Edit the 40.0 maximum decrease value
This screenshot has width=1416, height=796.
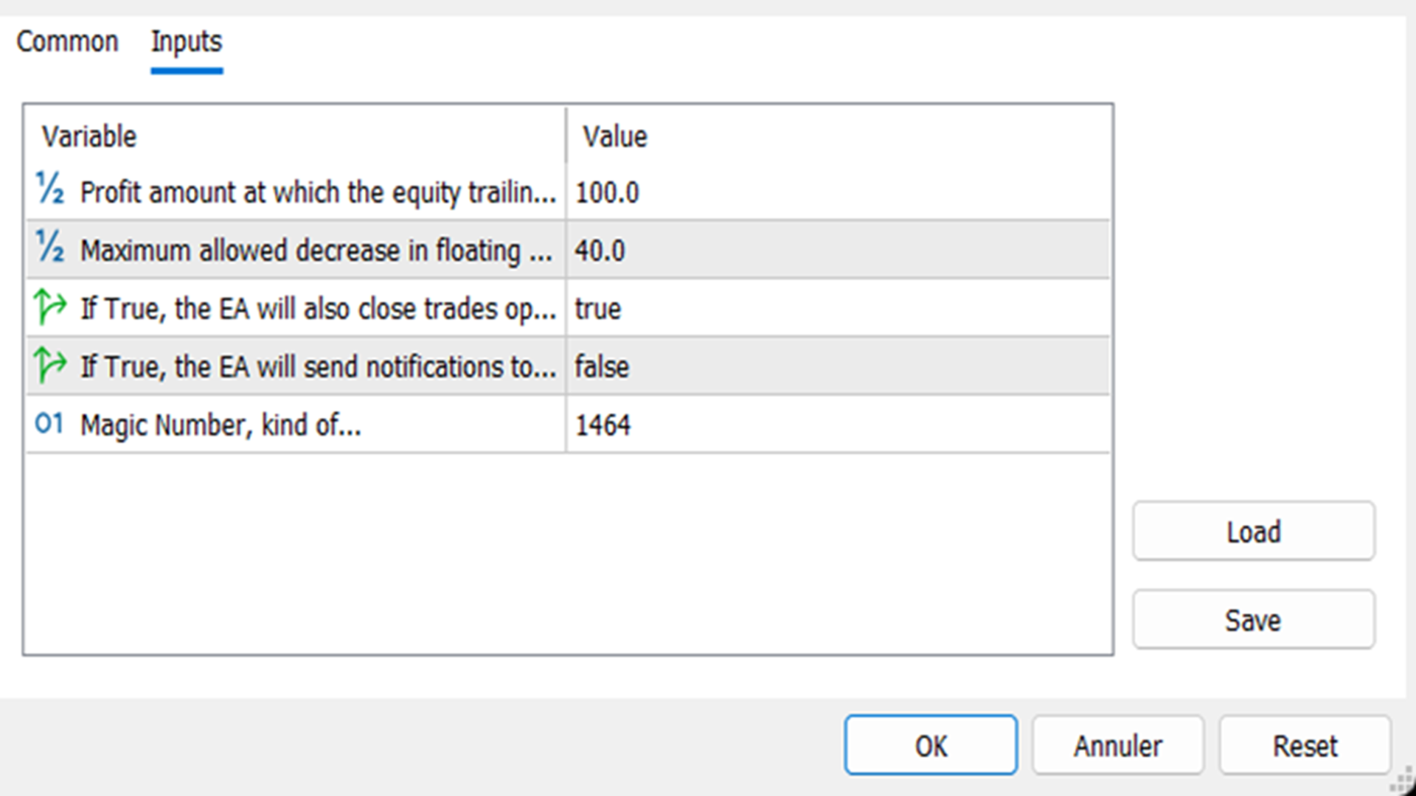pos(600,251)
